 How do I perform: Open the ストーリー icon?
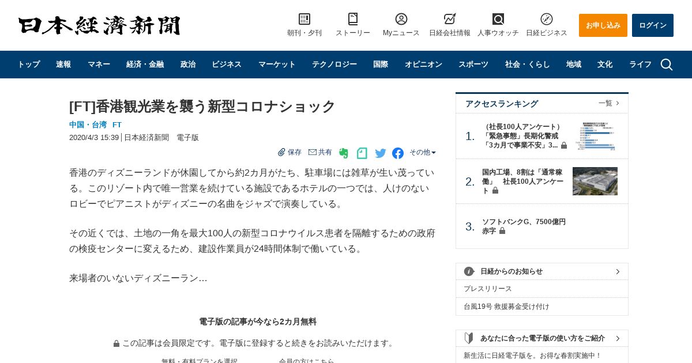[353, 19]
